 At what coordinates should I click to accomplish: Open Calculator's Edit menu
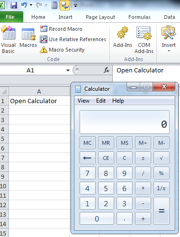click(101, 101)
